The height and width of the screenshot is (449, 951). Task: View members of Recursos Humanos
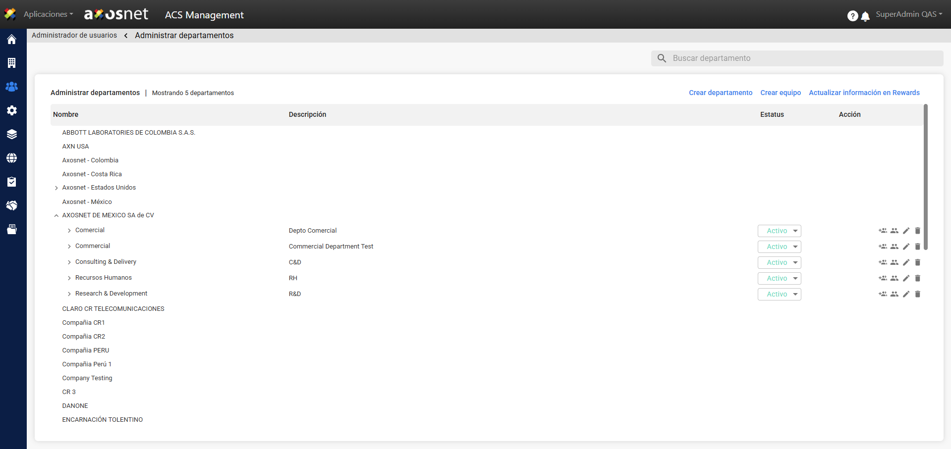point(895,278)
